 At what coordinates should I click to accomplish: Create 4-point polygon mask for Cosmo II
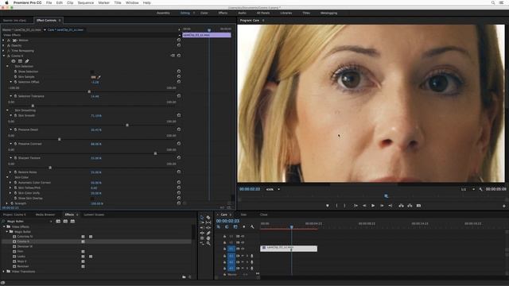coord(20,61)
